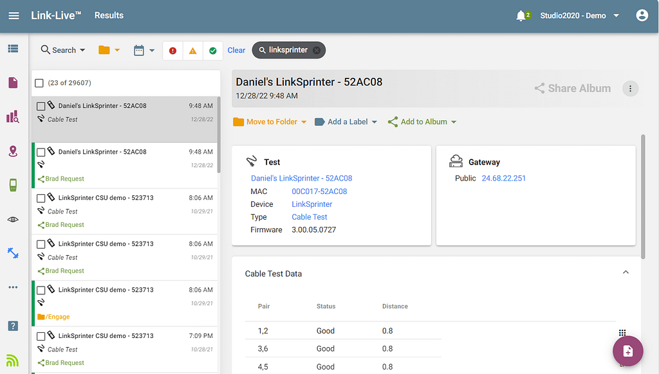Toggle the select all results checkbox
The image size is (659, 374).
click(39, 83)
